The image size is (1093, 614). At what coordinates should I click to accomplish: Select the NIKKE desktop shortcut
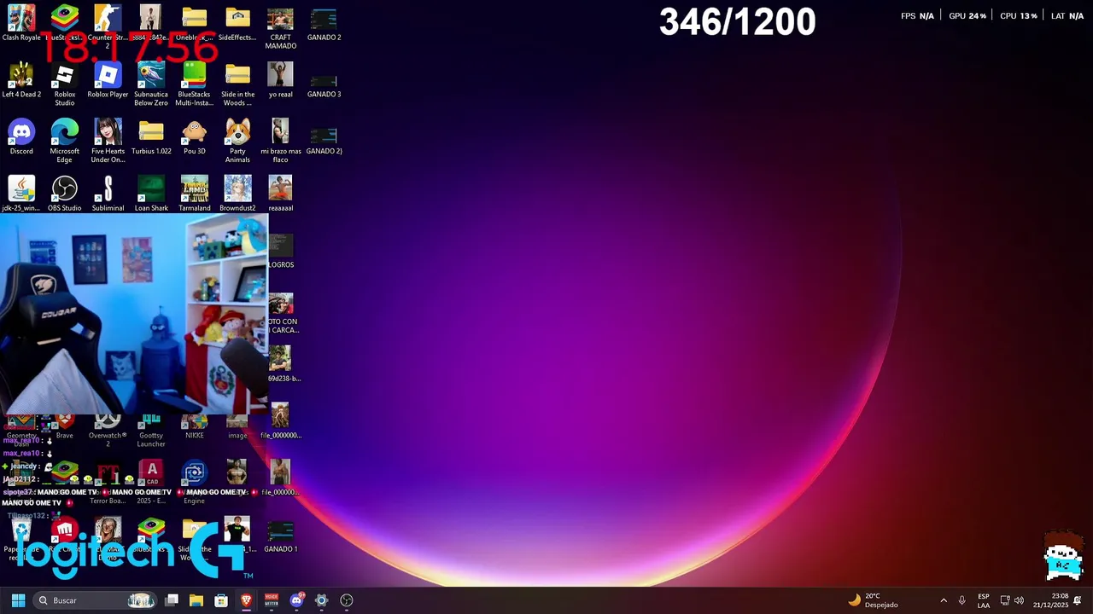click(194, 428)
